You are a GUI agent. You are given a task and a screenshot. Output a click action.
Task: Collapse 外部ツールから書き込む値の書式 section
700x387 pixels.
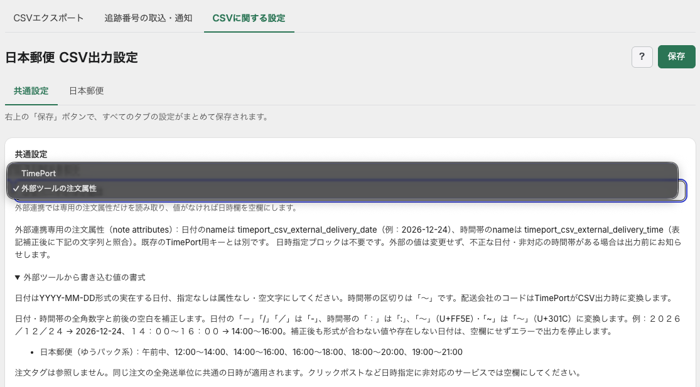tap(80, 277)
